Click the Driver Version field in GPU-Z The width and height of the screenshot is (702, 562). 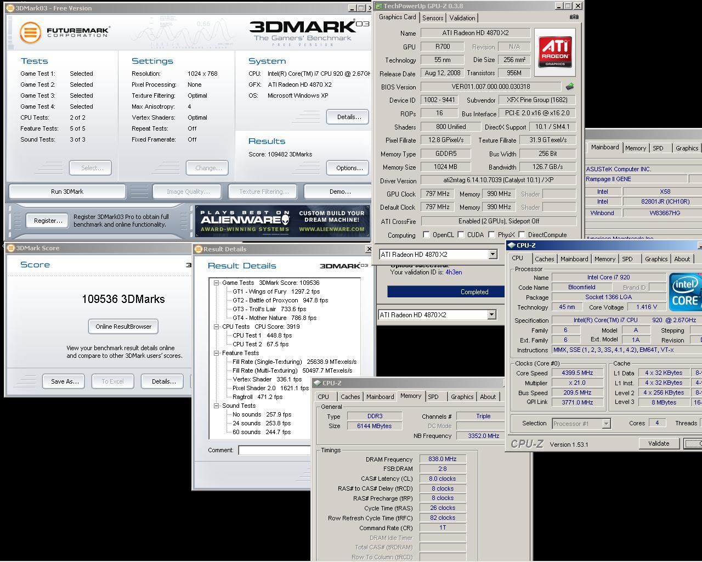click(499, 181)
